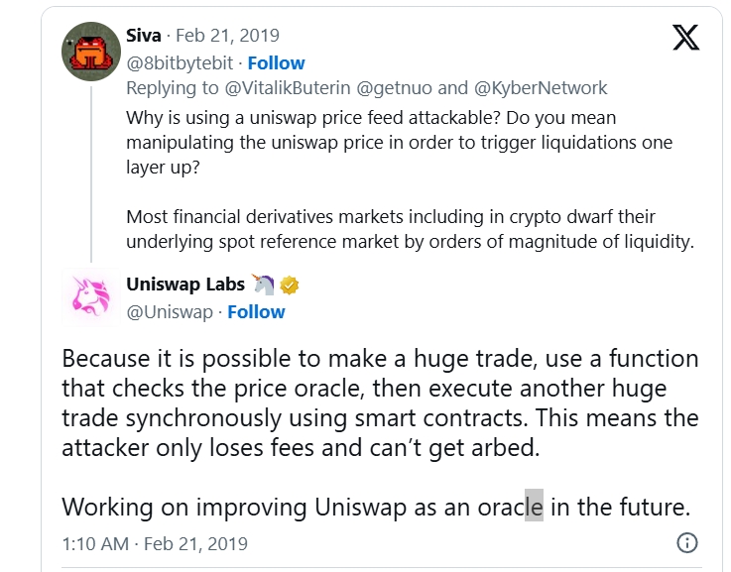This screenshot has height=572, width=731.
Task: Open the @Uniswap handle link
Action: pos(170,311)
